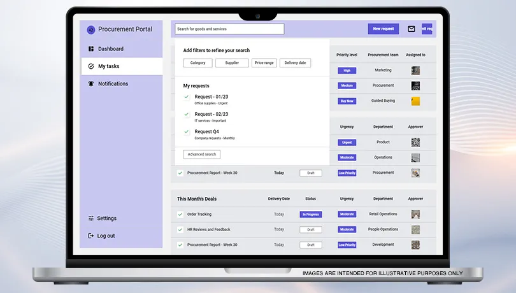Toggle checkbox for the Development row report
This screenshot has height=293, width=516.
pyautogui.click(x=180, y=245)
